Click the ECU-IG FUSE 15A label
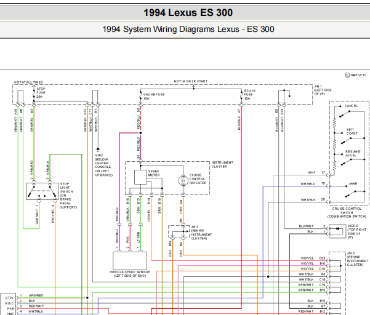Image resolution: width=370 pixels, height=315 pixels. [x=250, y=95]
